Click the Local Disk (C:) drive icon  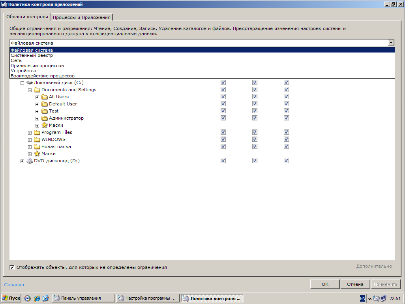coord(30,83)
